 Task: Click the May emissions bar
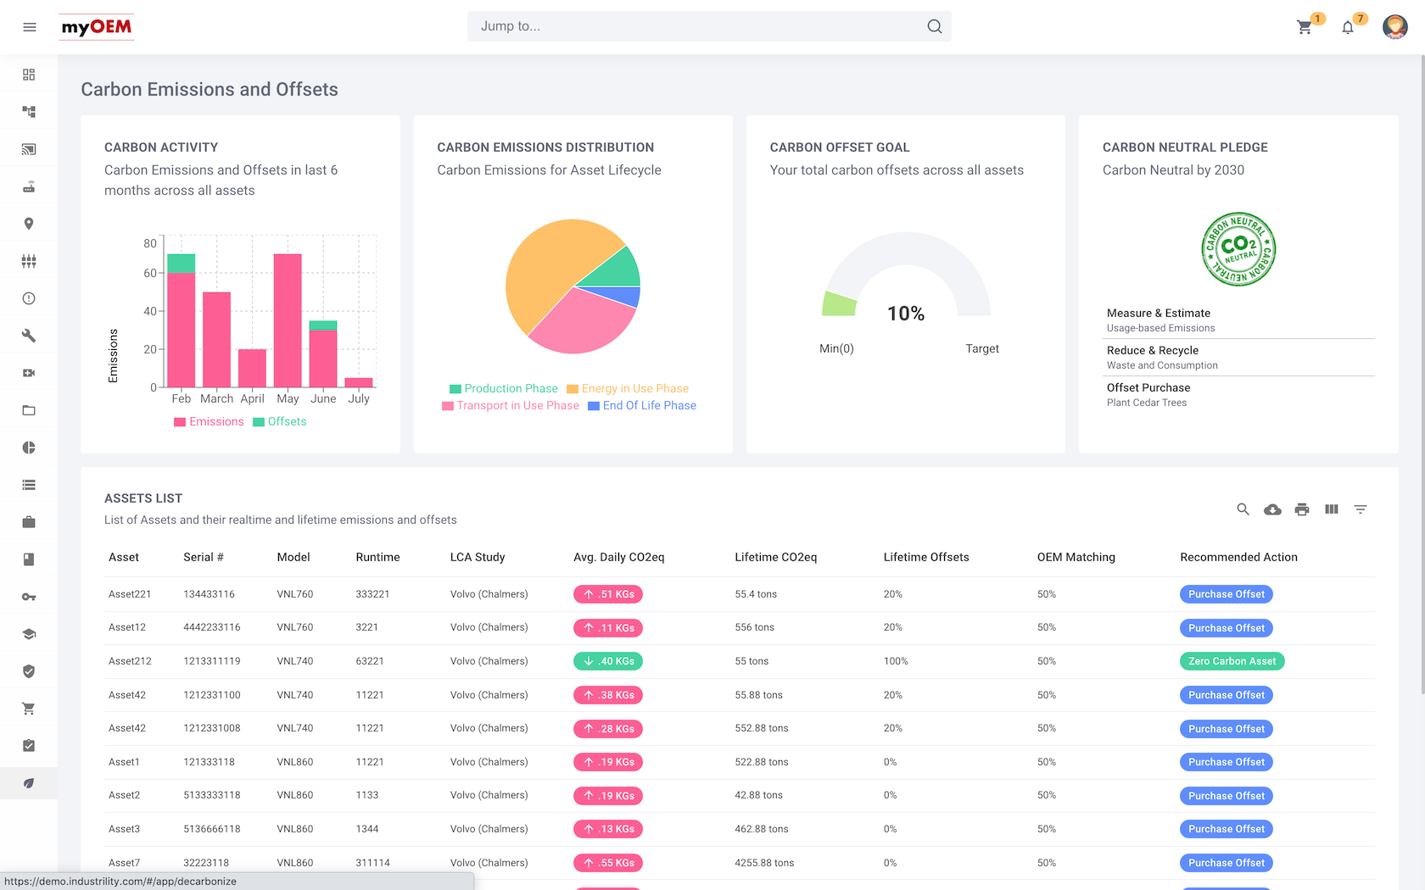288,320
